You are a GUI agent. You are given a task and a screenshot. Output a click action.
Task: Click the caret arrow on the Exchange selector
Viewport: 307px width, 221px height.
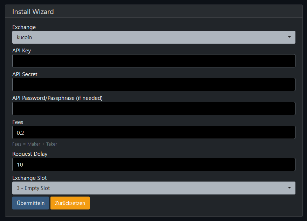289,37
